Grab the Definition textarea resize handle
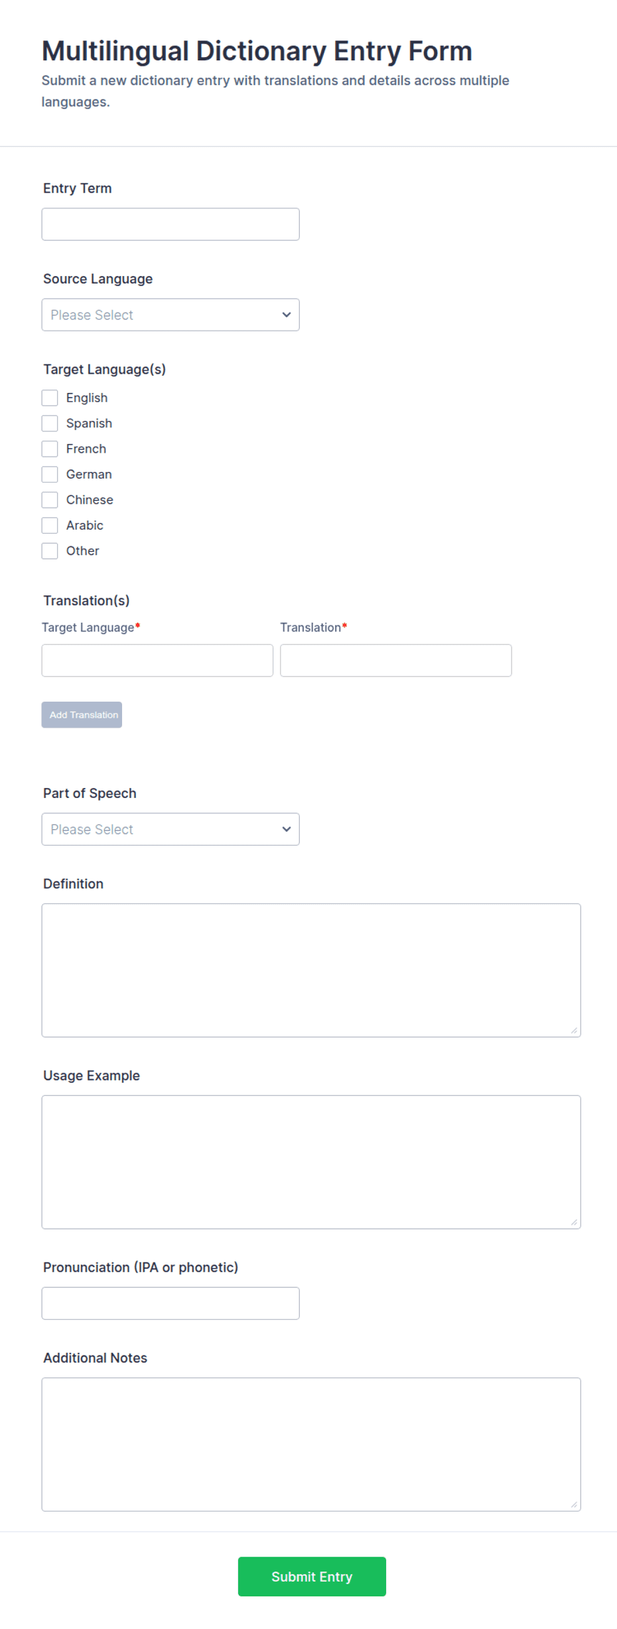This screenshot has height=1629, width=617. click(x=574, y=1030)
